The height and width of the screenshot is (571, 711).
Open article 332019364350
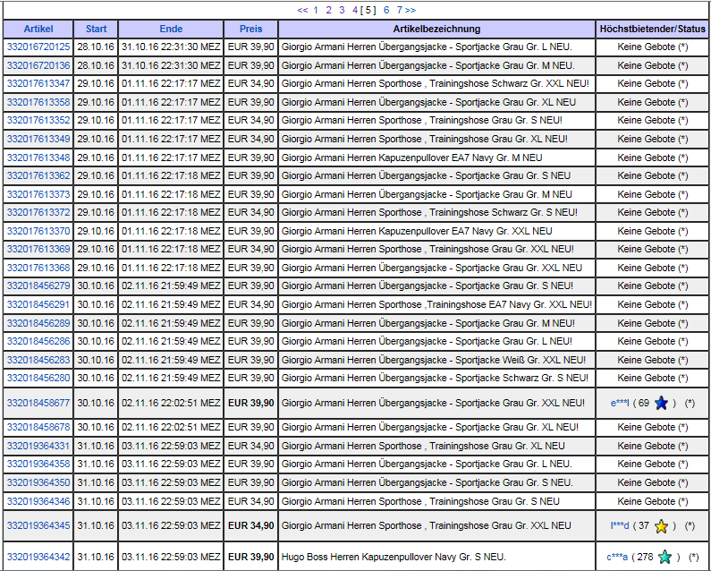point(38,482)
